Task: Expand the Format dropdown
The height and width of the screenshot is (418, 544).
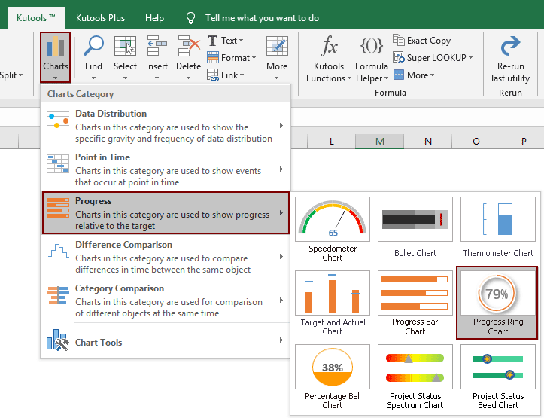Action: pyautogui.click(x=236, y=58)
